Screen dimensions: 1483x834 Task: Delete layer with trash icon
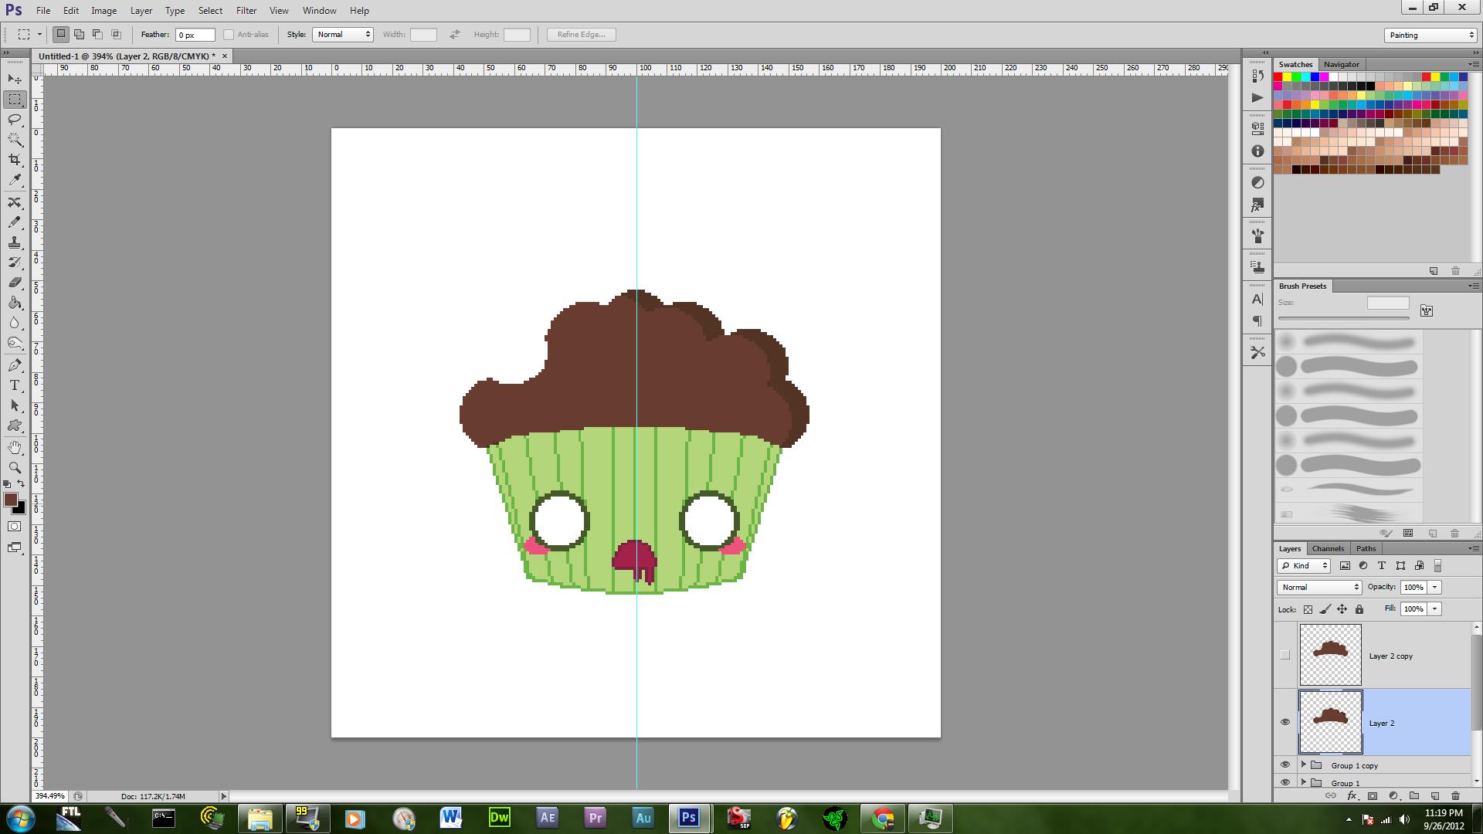pyautogui.click(x=1455, y=796)
